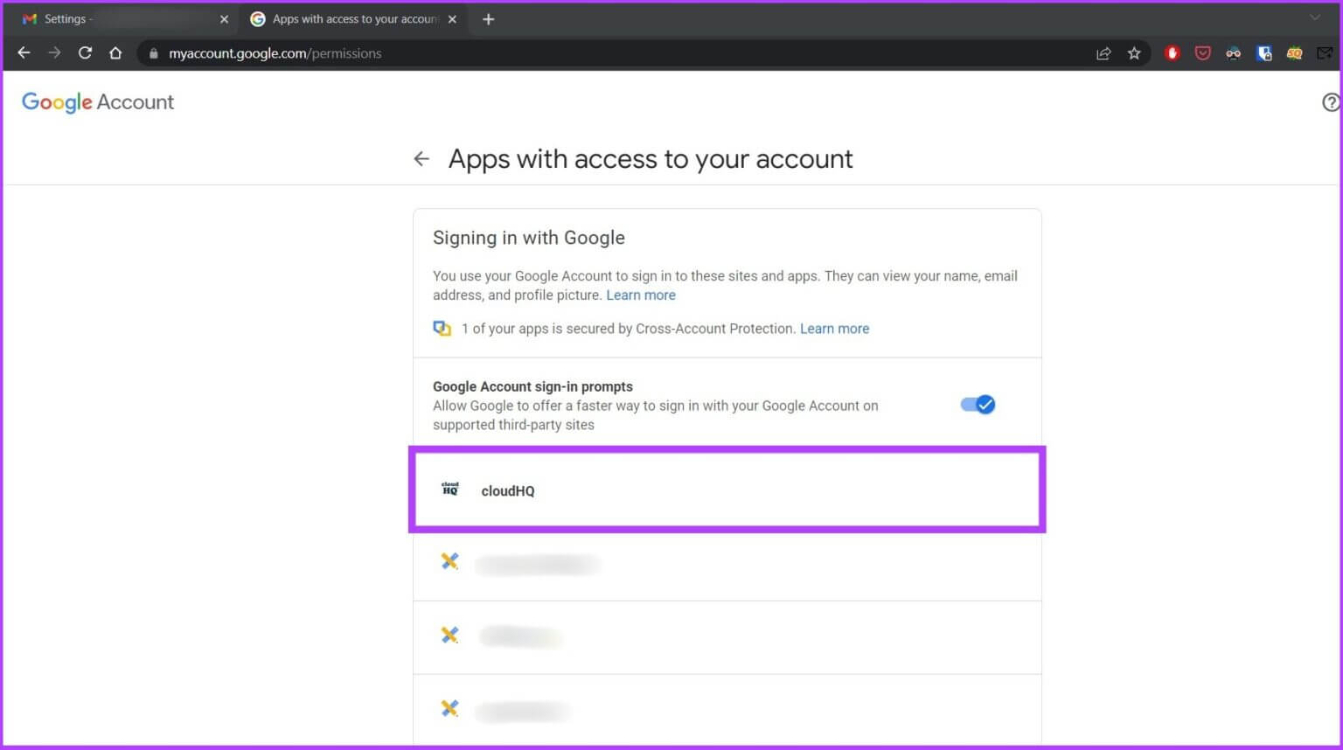Open Learn more about Cross-Account Protection

pos(834,329)
